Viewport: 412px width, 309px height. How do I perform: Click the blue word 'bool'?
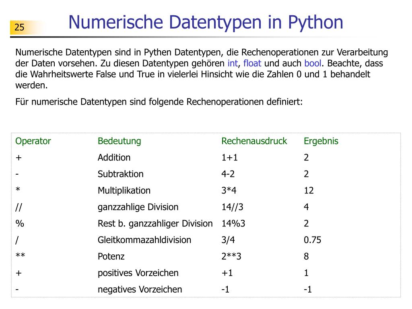(313, 63)
